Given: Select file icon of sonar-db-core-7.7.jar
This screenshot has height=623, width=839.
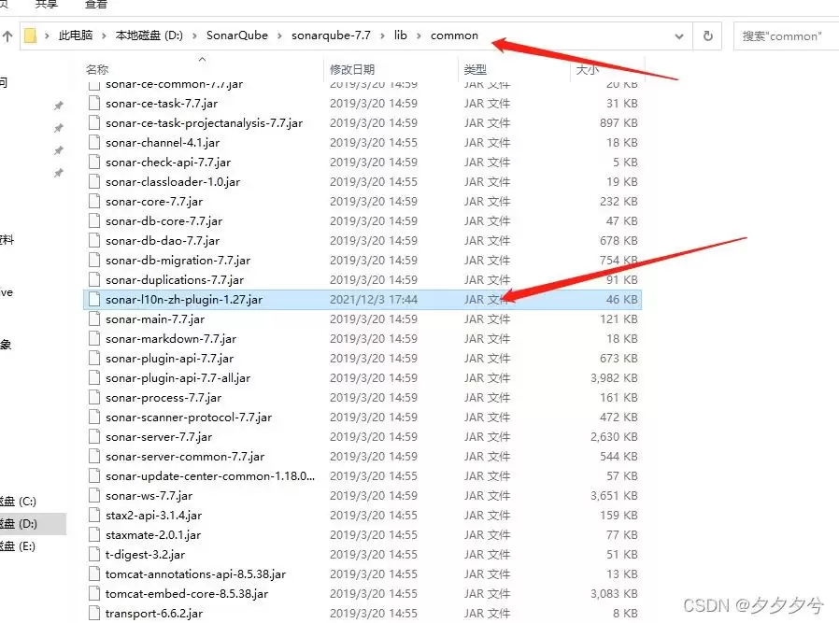Looking at the screenshot, I should tap(94, 220).
